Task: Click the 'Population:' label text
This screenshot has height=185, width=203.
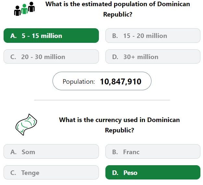Action: click(x=79, y=81)
